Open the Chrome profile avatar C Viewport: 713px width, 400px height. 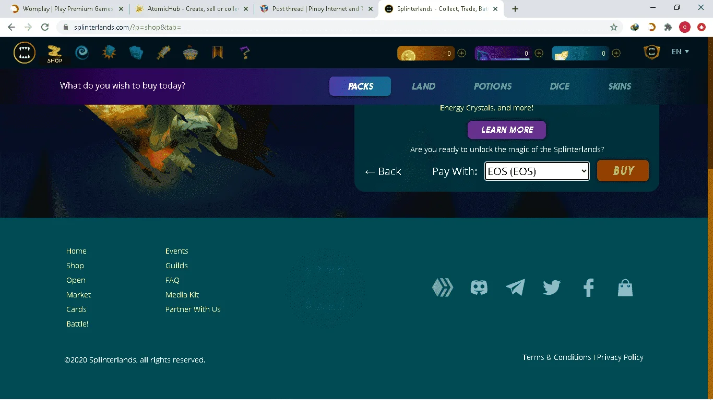coord(685,27)
